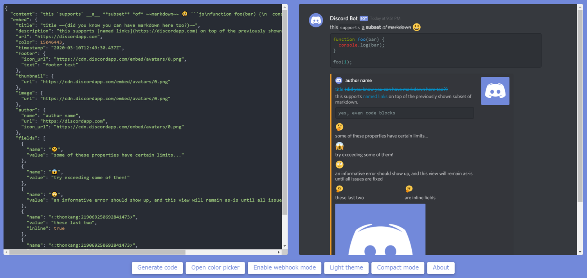Click the "footer text" value in editor
Viewport: 587px width, 278px height.
point(61,65)
